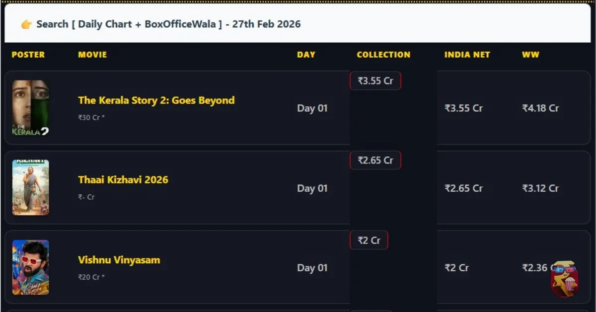Open the Thaai Kizhavi 2026 title link
The width and height of the screenshot is (596, 312).
pyautogui.click(x=123, y=180)
